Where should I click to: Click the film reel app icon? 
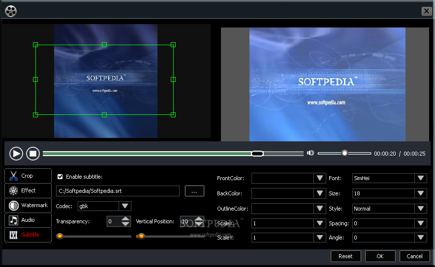tap(11, 11)
